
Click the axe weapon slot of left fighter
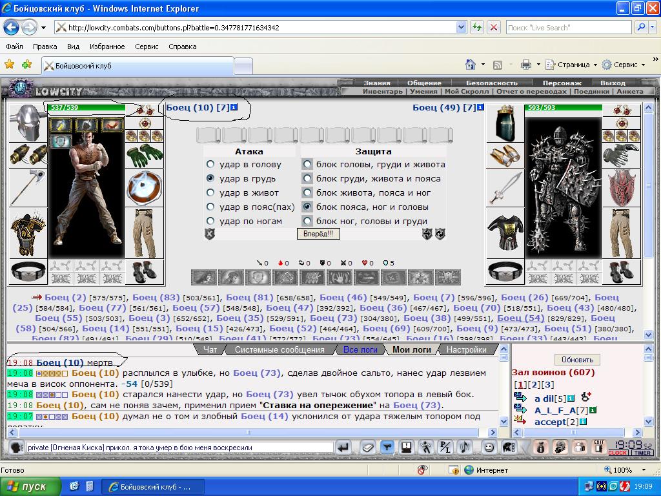click(28, 188)
